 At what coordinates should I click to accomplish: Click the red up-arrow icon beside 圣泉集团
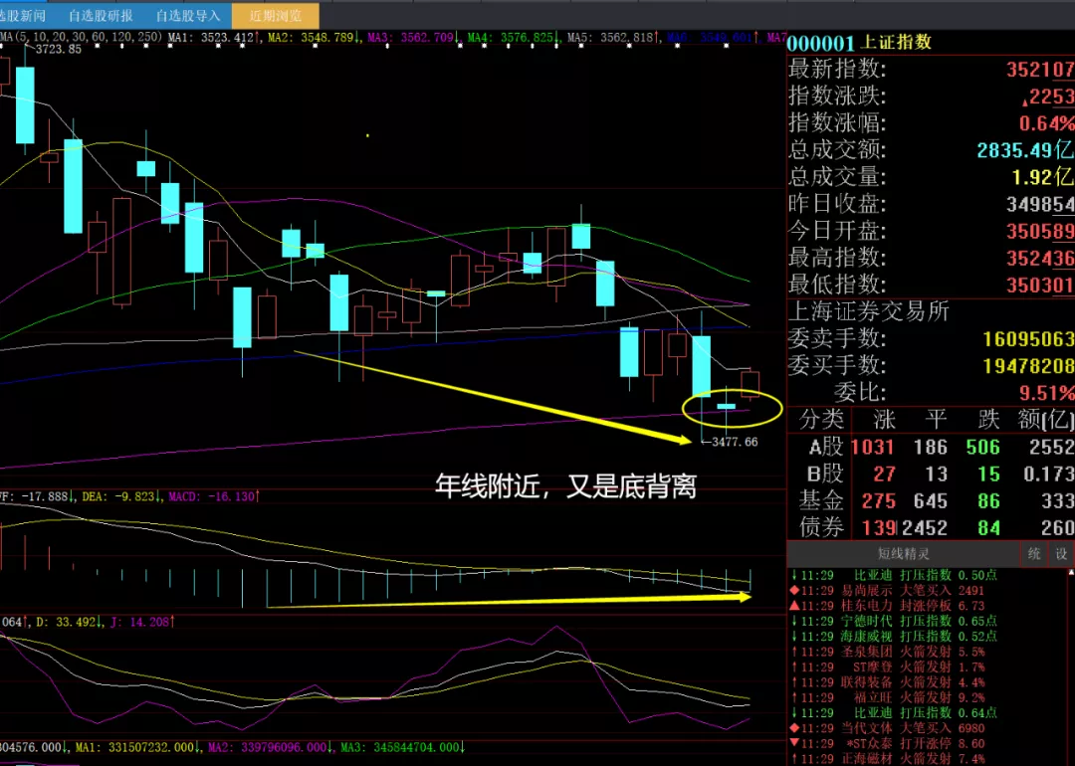tap(794, 652)
